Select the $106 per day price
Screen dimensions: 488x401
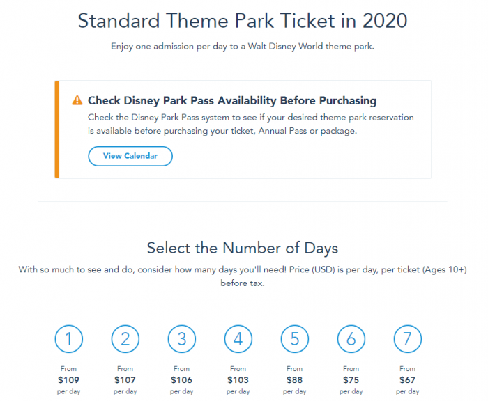click(x=182, y=380)
